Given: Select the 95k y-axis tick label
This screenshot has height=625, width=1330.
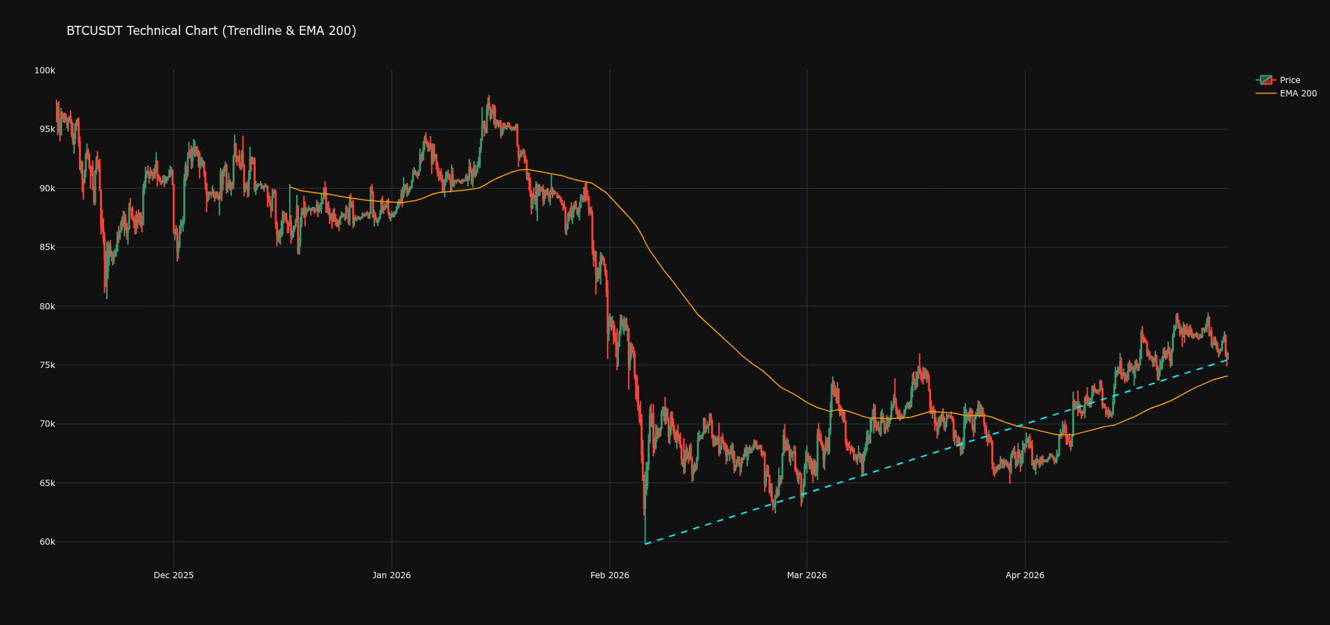Looking at the screenshot, I should point(46,129).
